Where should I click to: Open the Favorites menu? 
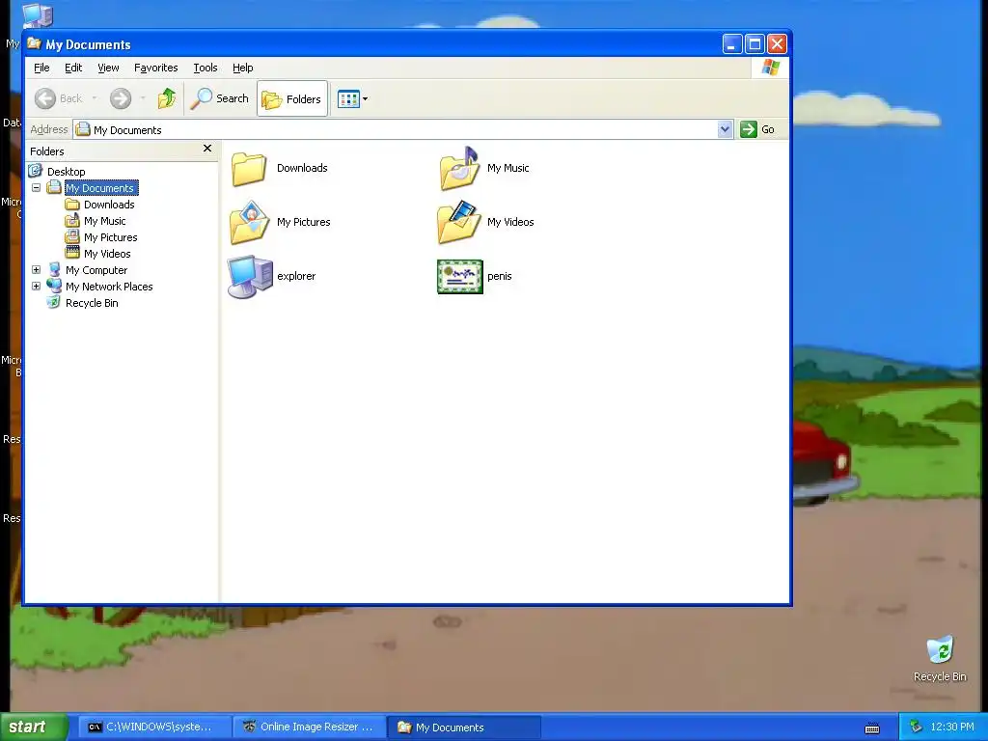[x=155, y=68]
